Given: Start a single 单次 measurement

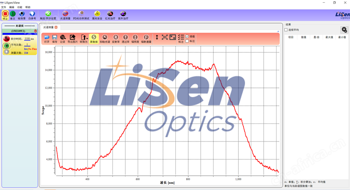Looking at the screenshot, I should coord(13,15).
